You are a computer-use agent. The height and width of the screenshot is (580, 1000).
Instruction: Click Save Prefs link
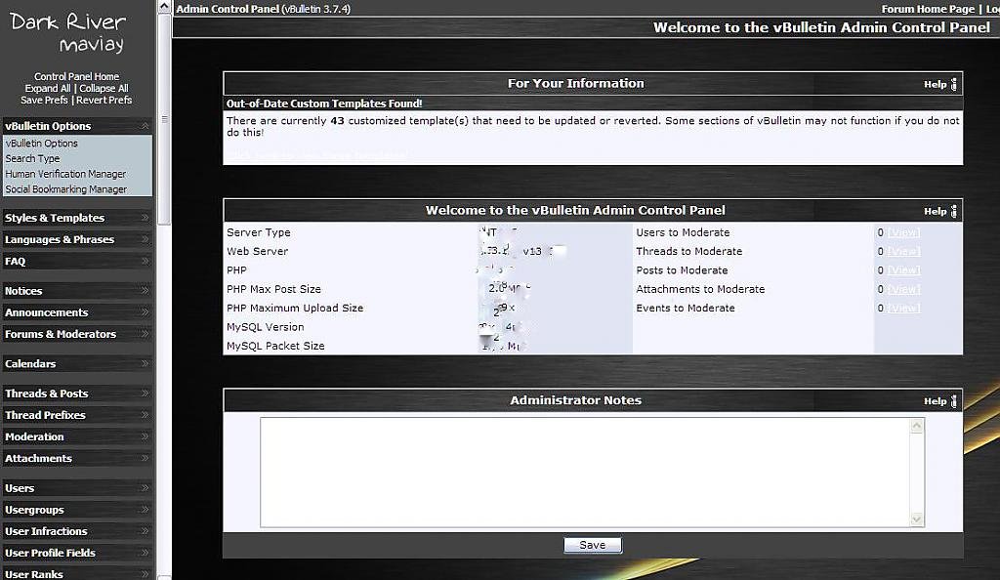point(44,100)
